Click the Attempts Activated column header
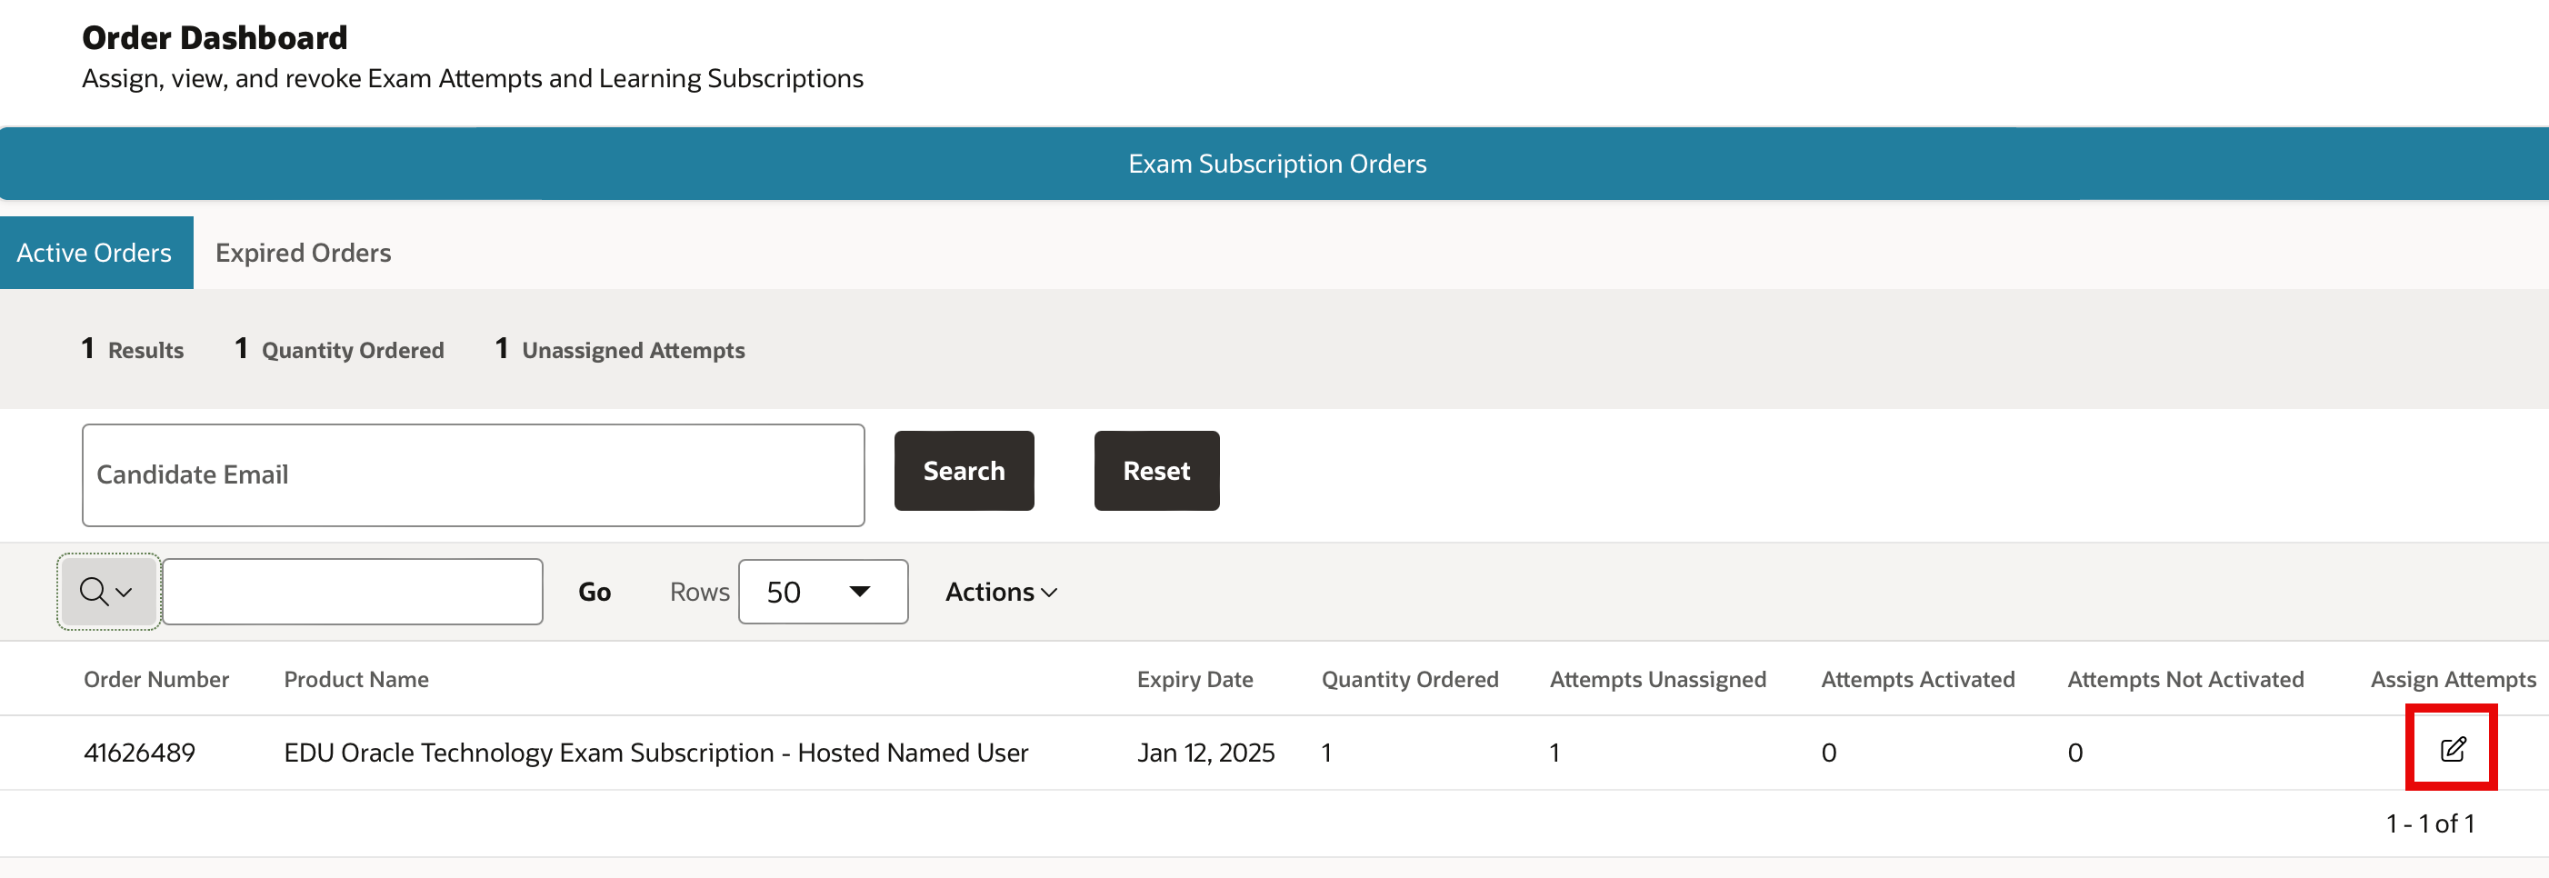The width and height of the screenshot is (2549, 878). (x=1916, y=679)
